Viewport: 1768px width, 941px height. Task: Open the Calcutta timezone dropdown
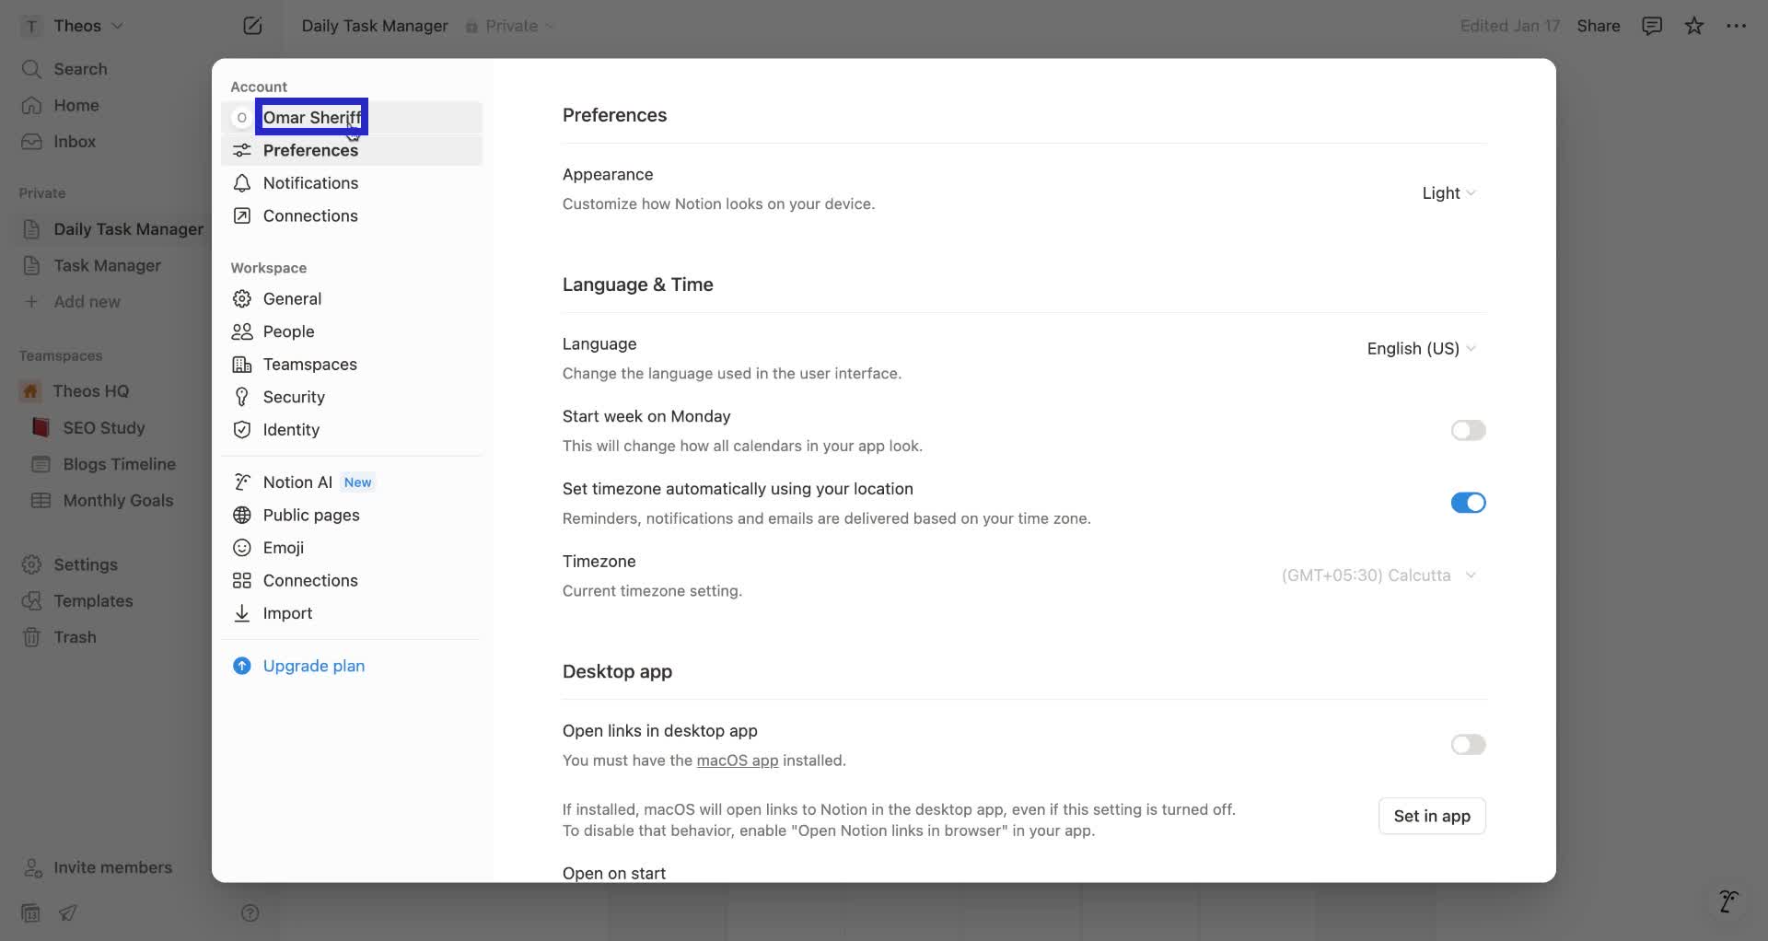click(x=1378, y=575)
